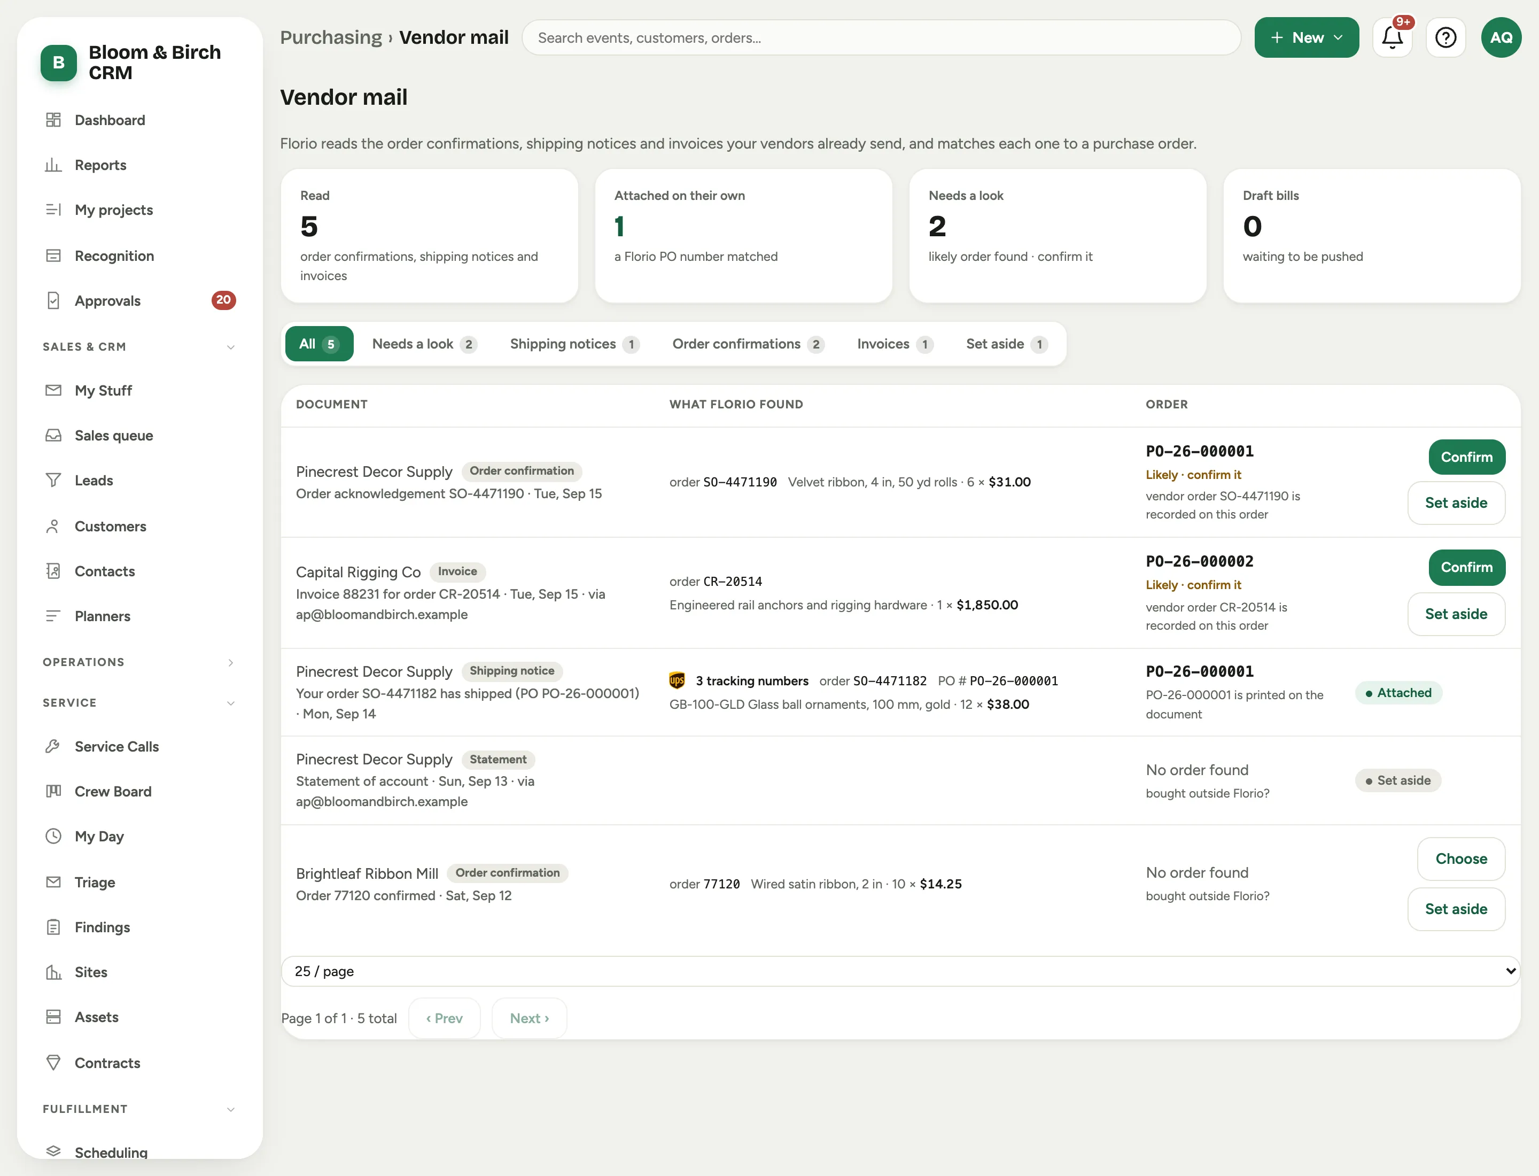1539x1176 pixels.
Task: Set aside the Capital Rigging Co invoice
Action: (1456, 614)
